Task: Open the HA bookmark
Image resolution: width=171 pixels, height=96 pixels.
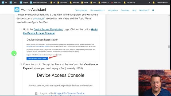Action: tap(5, 2)
